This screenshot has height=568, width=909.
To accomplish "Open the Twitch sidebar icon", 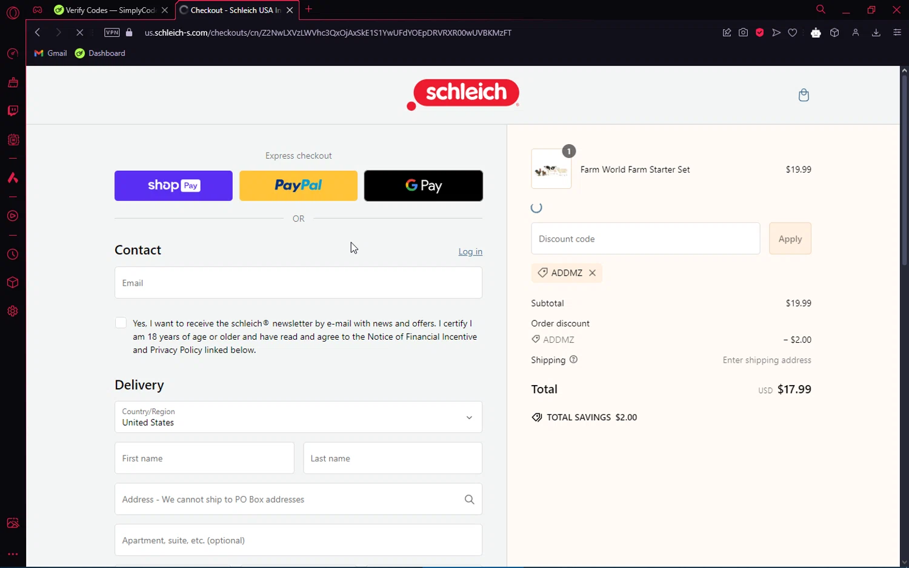I will [13, 111].
